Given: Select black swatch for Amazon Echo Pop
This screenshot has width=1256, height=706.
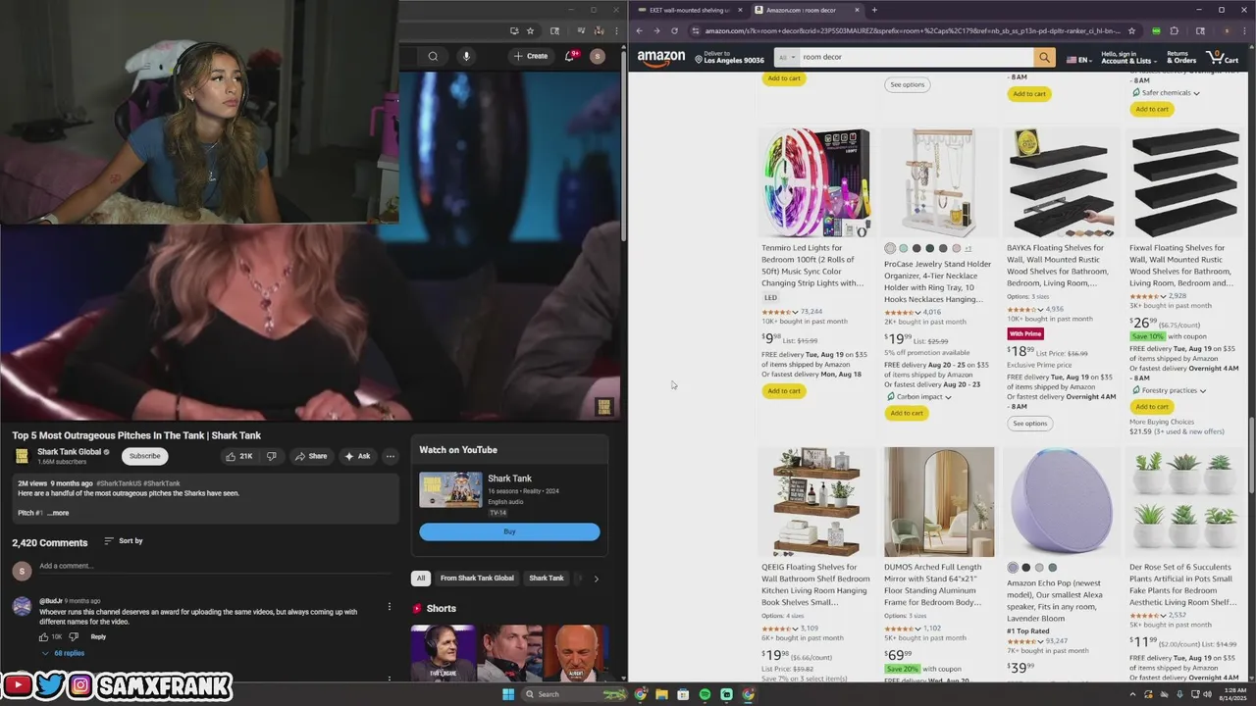Looking at the screenshot, I should (x=1025, y=568).
